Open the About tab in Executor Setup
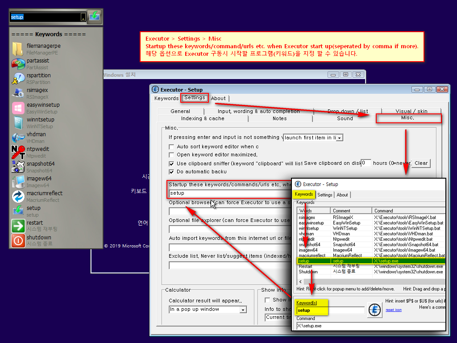457x343 pixels. 218,99
